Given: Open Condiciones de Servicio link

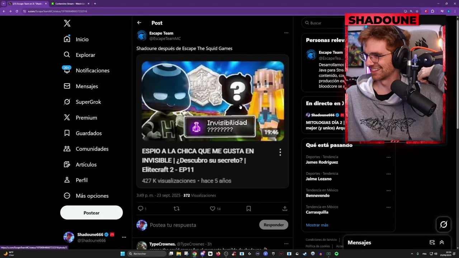Looking at the screenshot, I should point(321,240).
